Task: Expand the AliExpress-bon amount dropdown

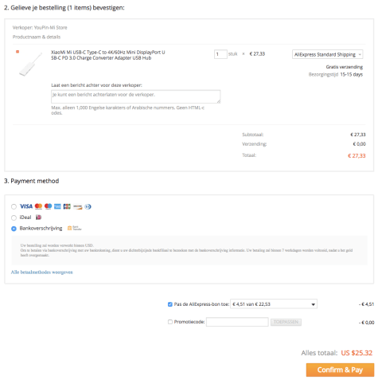Action: [x=274, y=304]
